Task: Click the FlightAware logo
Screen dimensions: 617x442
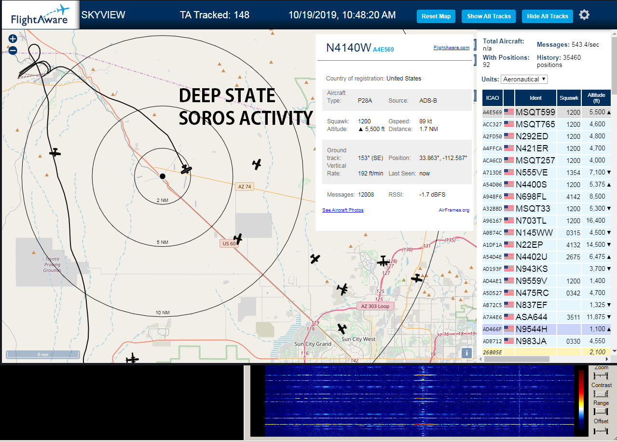Action: coord(40,15)
